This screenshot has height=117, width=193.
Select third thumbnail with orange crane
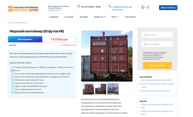point(113,89)
